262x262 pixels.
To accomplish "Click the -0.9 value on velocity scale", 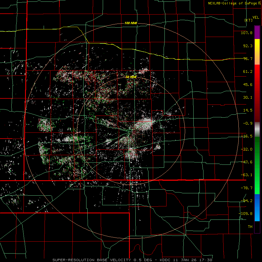I will pyautogui.click(x=248, y=123).
